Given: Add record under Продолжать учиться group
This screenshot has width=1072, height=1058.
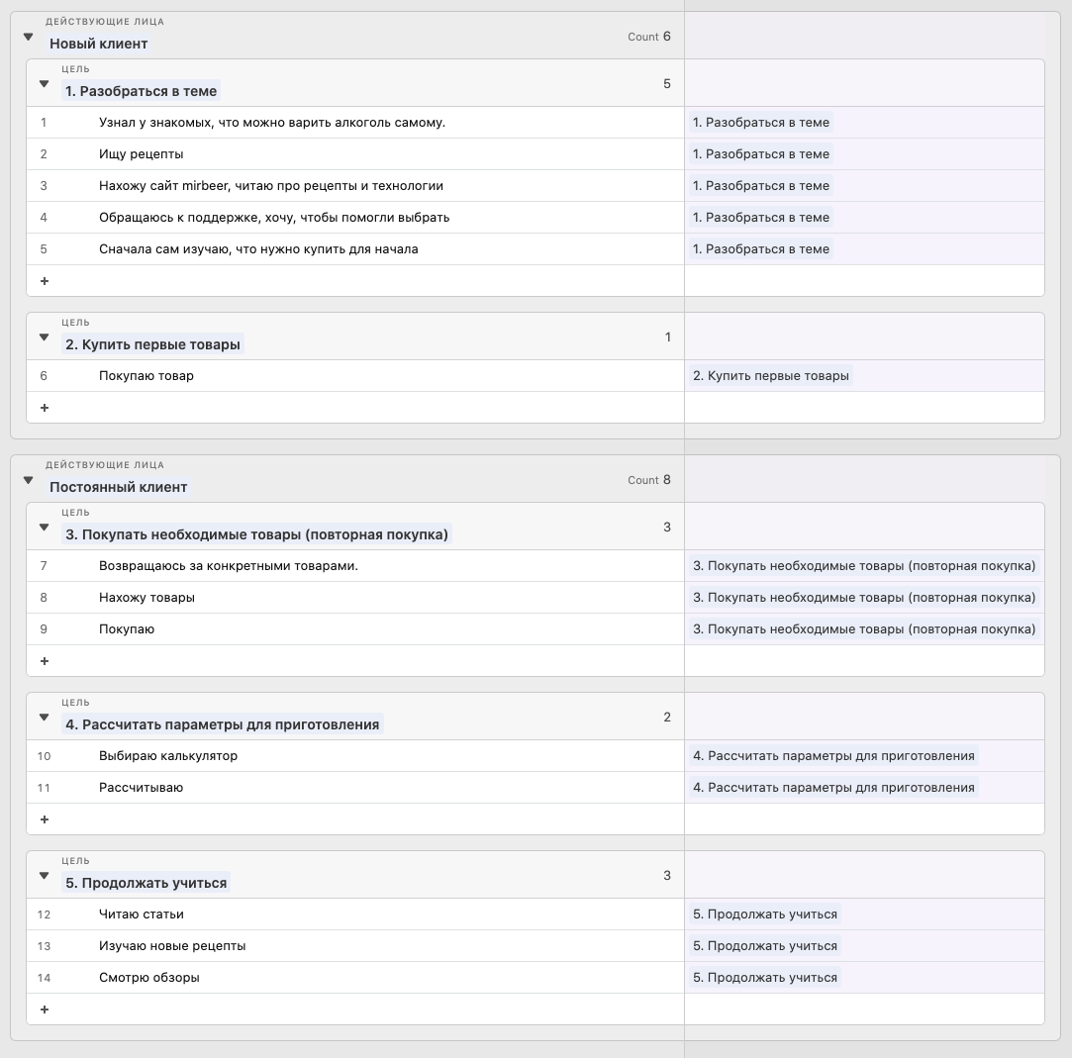Looking at the screenshot, I should pyautogui.click(x=44, y=1010).
